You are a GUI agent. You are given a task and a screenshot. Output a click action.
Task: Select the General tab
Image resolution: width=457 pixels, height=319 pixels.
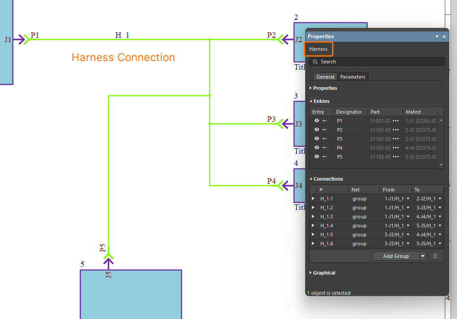325,77
